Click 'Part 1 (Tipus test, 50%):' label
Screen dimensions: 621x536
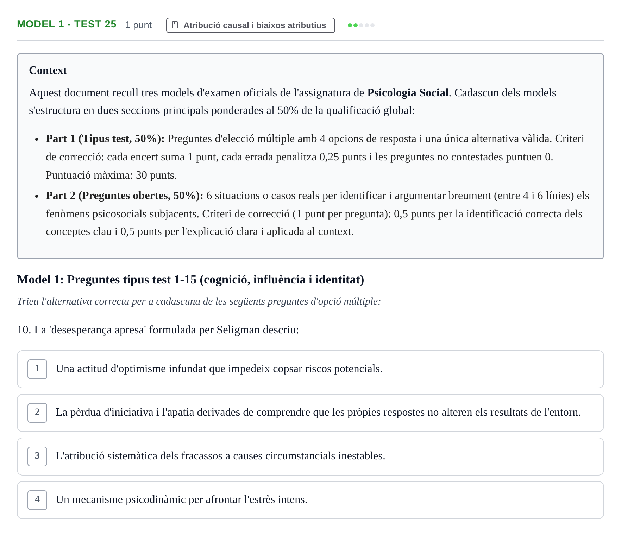coord(105,139)
